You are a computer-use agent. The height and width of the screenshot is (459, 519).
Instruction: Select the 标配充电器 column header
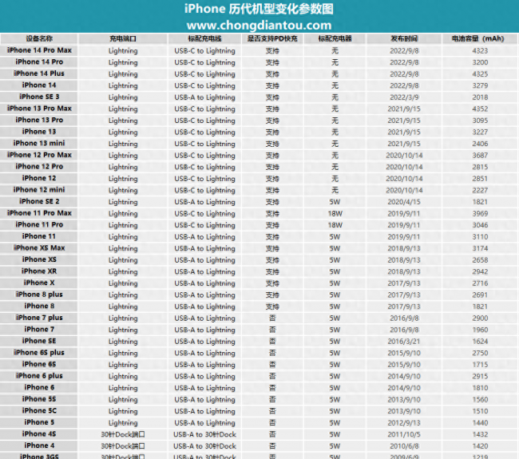335,39
